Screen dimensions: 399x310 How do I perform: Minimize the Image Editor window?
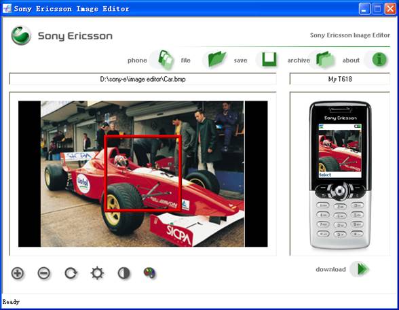[x=364, y=9]
